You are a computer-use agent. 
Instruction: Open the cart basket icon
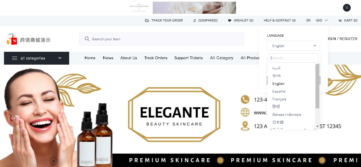coord(340,21)
